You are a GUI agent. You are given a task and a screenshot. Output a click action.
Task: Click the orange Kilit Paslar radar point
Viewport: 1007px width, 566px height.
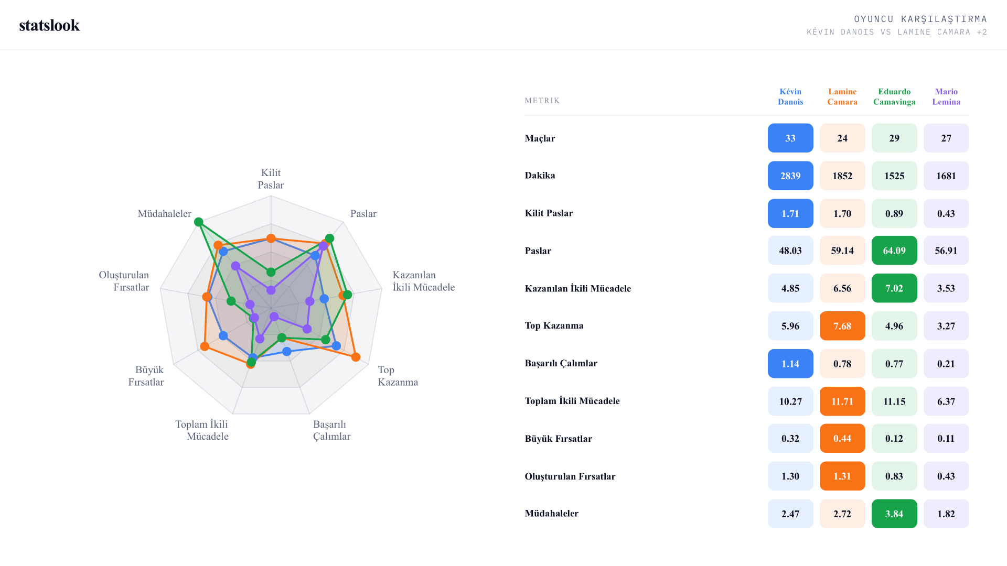pos(271,238)
